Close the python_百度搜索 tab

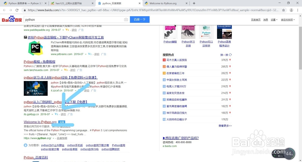tap(140, 3)
